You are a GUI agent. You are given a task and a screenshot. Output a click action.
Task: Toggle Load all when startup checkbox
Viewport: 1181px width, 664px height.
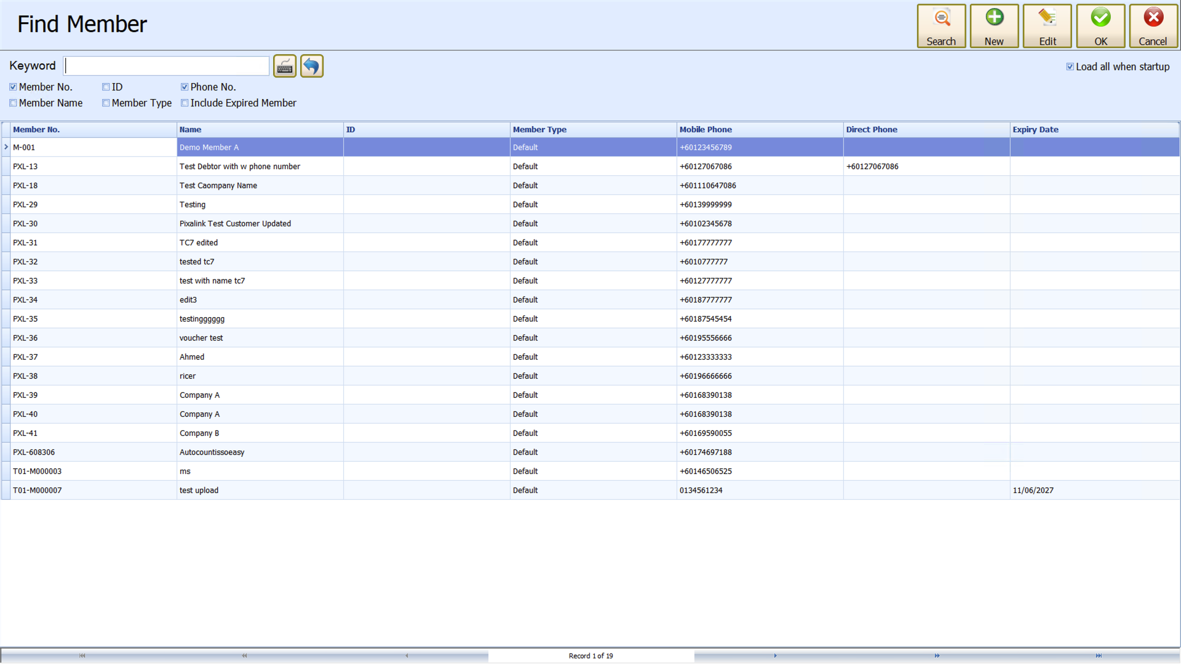click(x=1070, y=67)
